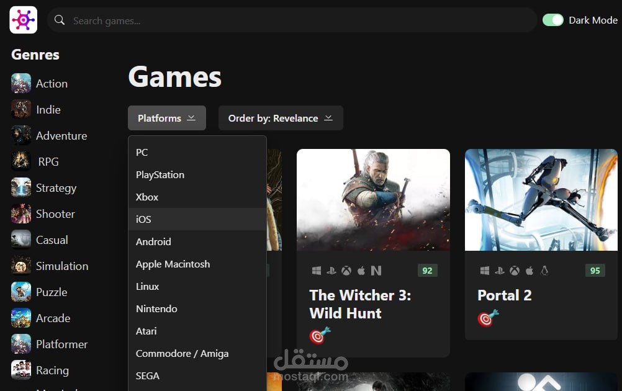Click the Puzzle genre thumbnail icon
Image resolution: width=622 pixels, height=391 pixels.
pos(21,292)
